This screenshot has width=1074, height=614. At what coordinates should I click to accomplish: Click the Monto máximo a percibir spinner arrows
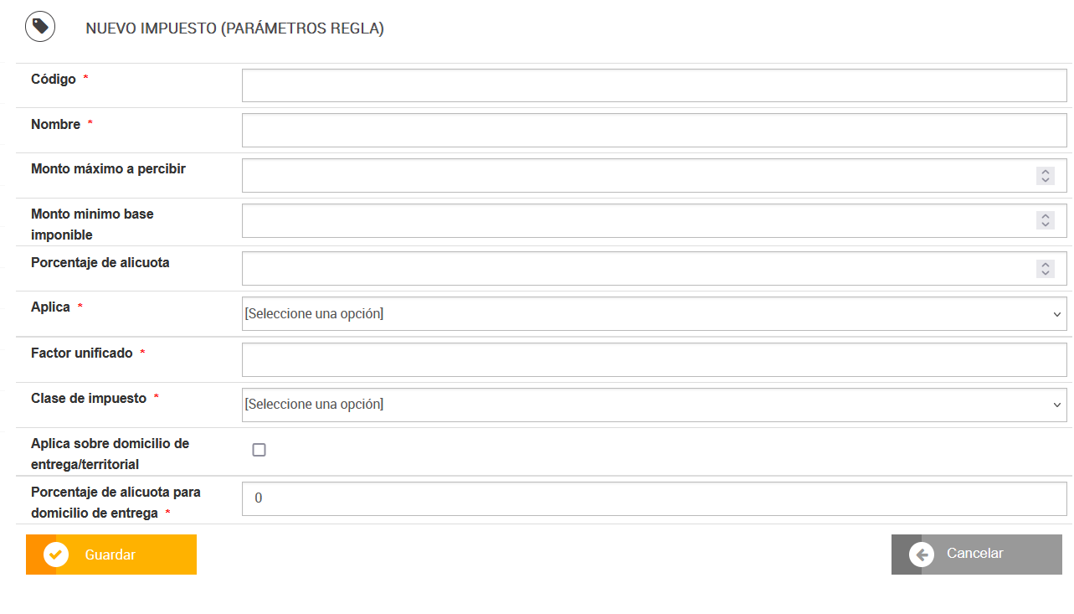tap(1045, 176)
